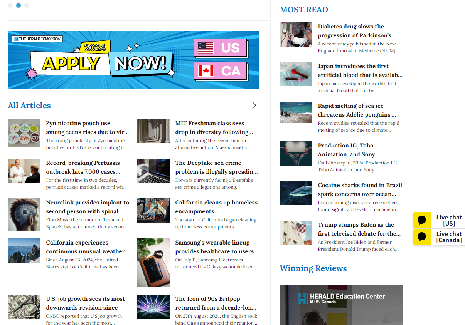The image size is (465, 325).
Task: Click the US flag apply button
Action: point(221,48)
